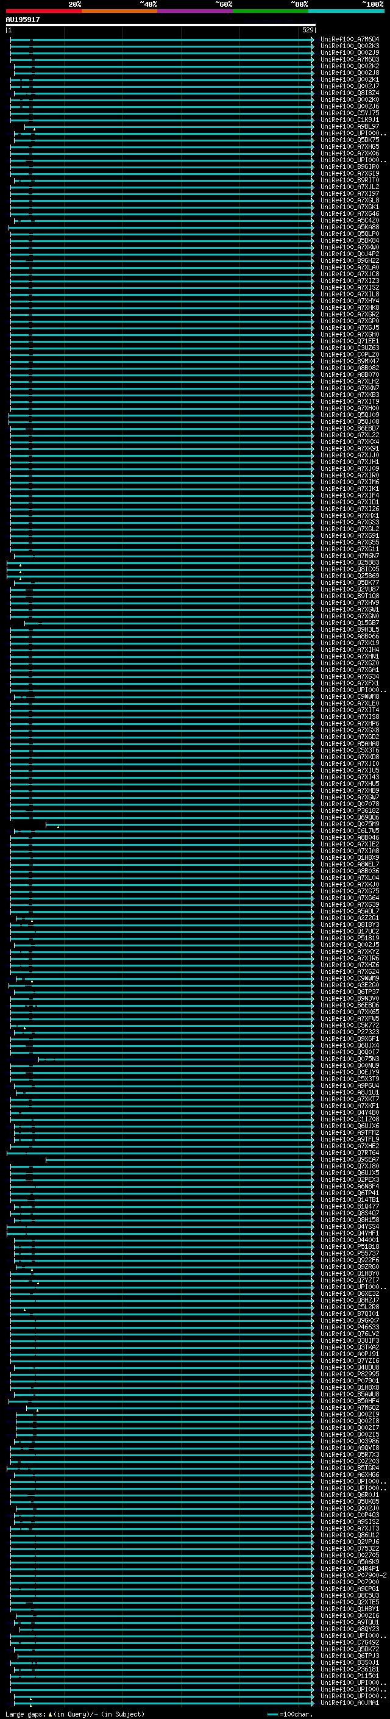Select label UniRef100_A3E2G0
Viewport: 390px width, 1719px height.
pyautogui.click(x=350, y=985)
